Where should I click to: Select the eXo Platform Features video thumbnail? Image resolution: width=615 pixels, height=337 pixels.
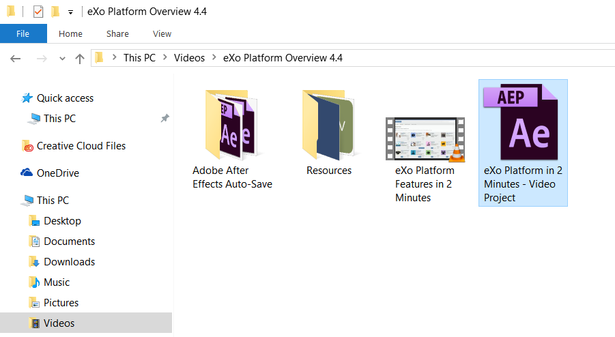tap(425, 139)
